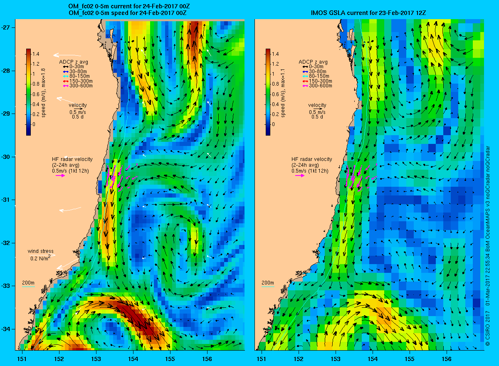Click the 'speed (m/s), max=1.1' colour bar label
Viewport: 499px width, 366px height.
pos(283,92)
